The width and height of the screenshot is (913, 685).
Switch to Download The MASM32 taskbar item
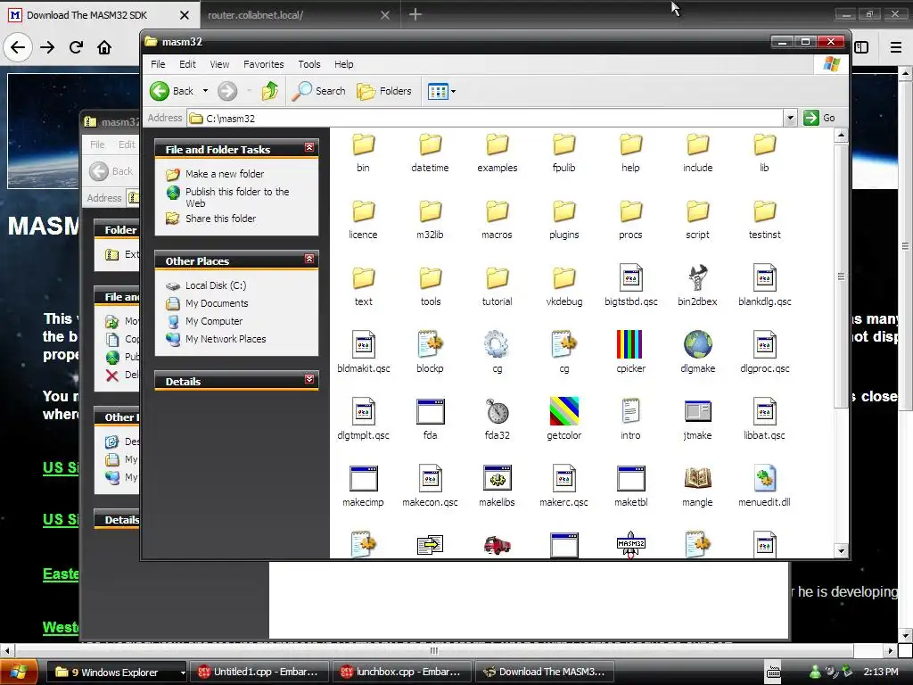pos(546,673)
